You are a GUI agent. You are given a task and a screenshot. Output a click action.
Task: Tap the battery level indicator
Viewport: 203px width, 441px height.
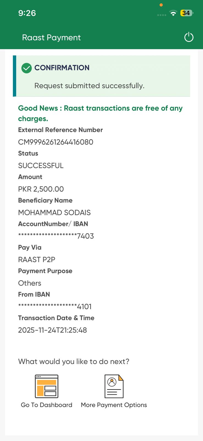tap(187, 13)
